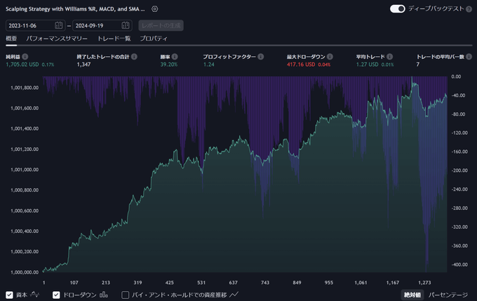Enable バイ・アンド・ホールドでの資産推移 checkbox

pos(125,295)
